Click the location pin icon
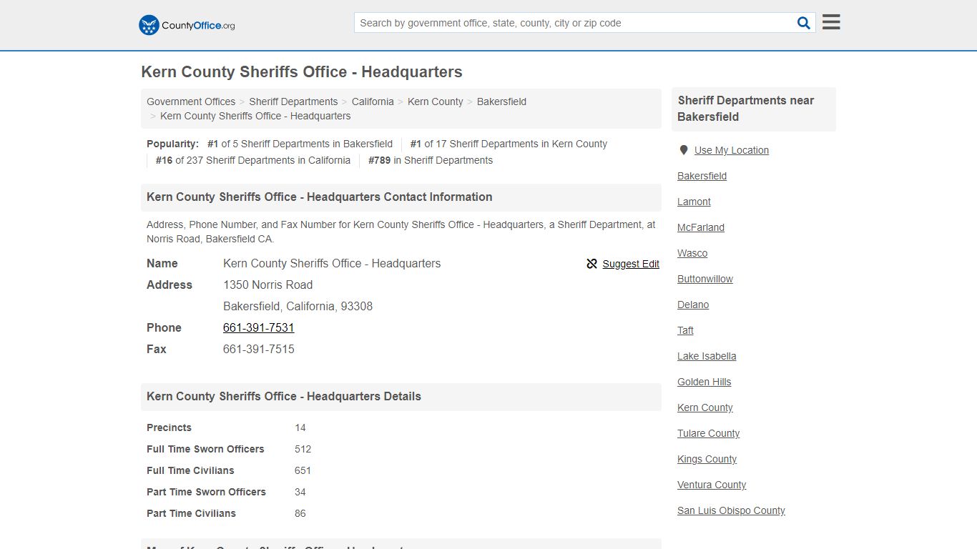 pos(684,150)
